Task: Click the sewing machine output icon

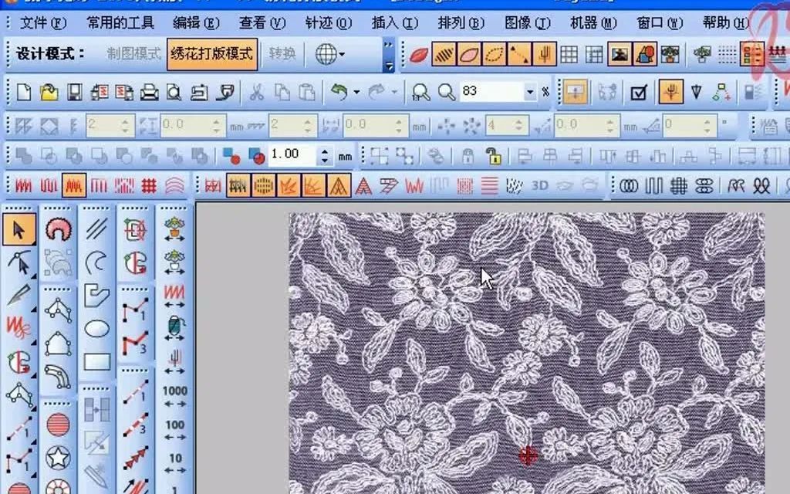Action: 199,93
